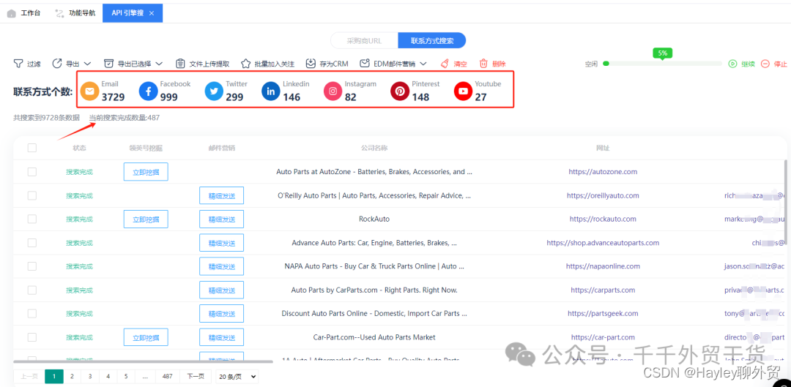The image size is (791, 387).
Task: Click the 公司名称 column header
Action: point(374,148)
